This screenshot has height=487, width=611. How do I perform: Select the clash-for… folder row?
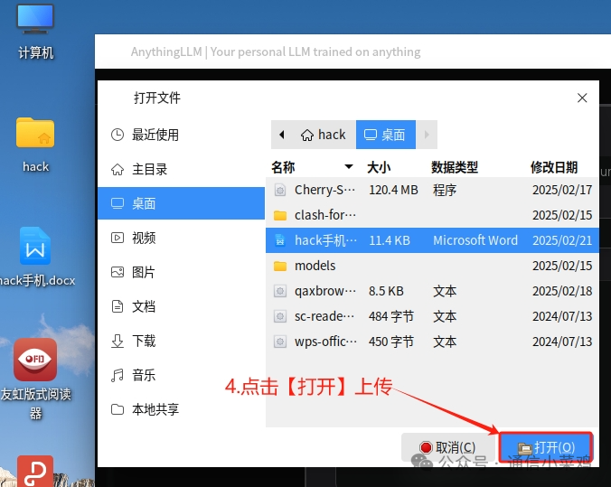[432, 215]
